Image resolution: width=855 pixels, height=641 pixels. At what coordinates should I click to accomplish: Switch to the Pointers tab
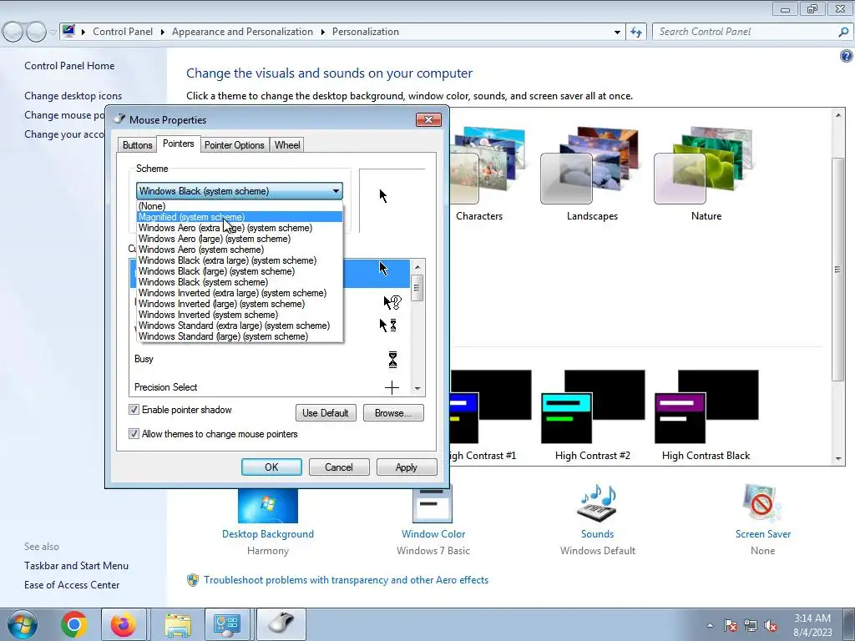pos(179,144)
